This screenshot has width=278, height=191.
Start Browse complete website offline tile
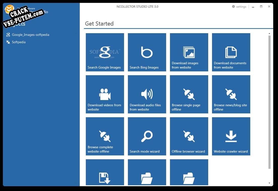pyautogui.click(x=105, y=136)
